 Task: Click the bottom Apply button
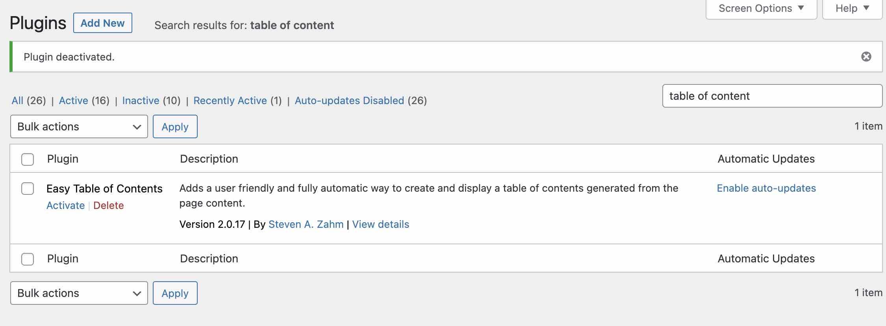pos(175,293)
